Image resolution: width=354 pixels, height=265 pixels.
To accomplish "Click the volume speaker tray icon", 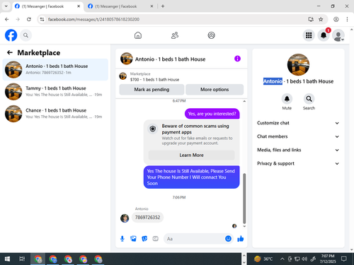I will [304, 259].
